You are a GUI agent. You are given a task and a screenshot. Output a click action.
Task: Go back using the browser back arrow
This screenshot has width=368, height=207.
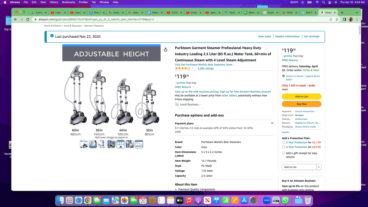click(x=15, y=19)
